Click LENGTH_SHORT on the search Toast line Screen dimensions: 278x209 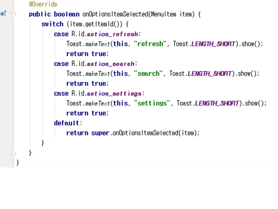tap(210, 74)
